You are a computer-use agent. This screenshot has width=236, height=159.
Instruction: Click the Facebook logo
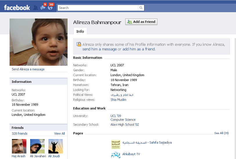17,8
